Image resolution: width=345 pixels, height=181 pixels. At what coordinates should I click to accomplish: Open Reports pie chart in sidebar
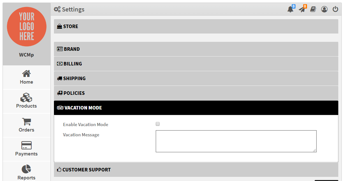[x=26, y=172]
